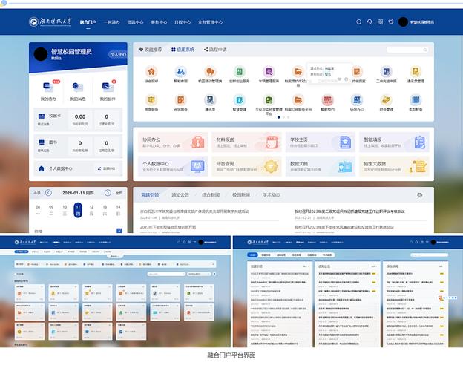463x371 pixels.
Task: Switch to the 流程申请 tab
Action: [x=214, y=50]
